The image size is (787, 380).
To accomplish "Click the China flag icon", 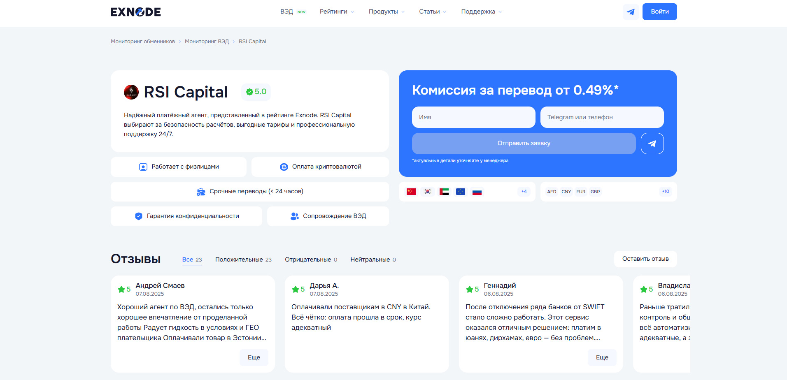I will (x=411, y=192).
